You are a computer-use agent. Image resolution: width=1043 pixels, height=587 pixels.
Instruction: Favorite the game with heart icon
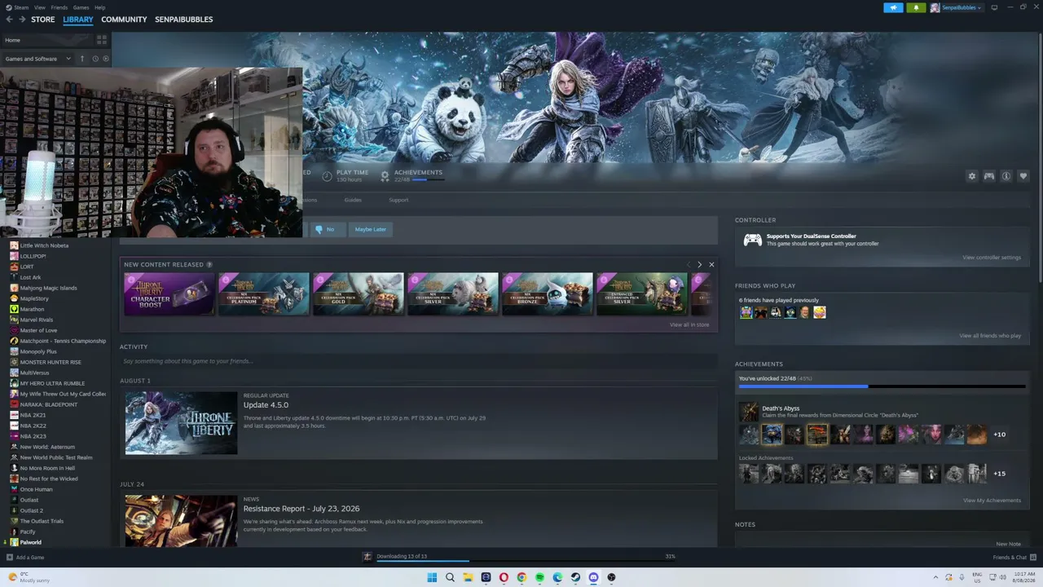click(1023, 176)
